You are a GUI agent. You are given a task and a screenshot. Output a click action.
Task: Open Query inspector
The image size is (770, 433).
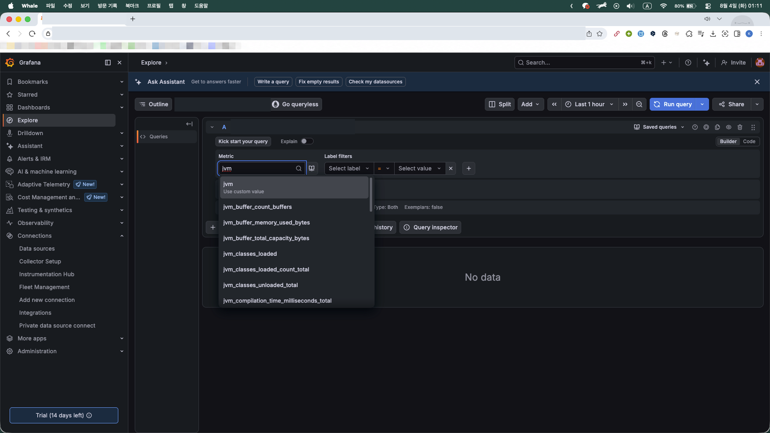click(x=430, y=227)
